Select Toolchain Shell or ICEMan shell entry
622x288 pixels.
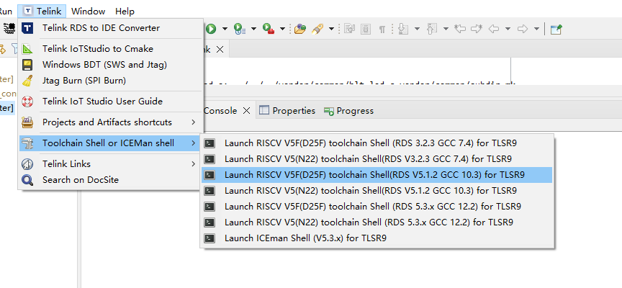[x=111, y=143]
